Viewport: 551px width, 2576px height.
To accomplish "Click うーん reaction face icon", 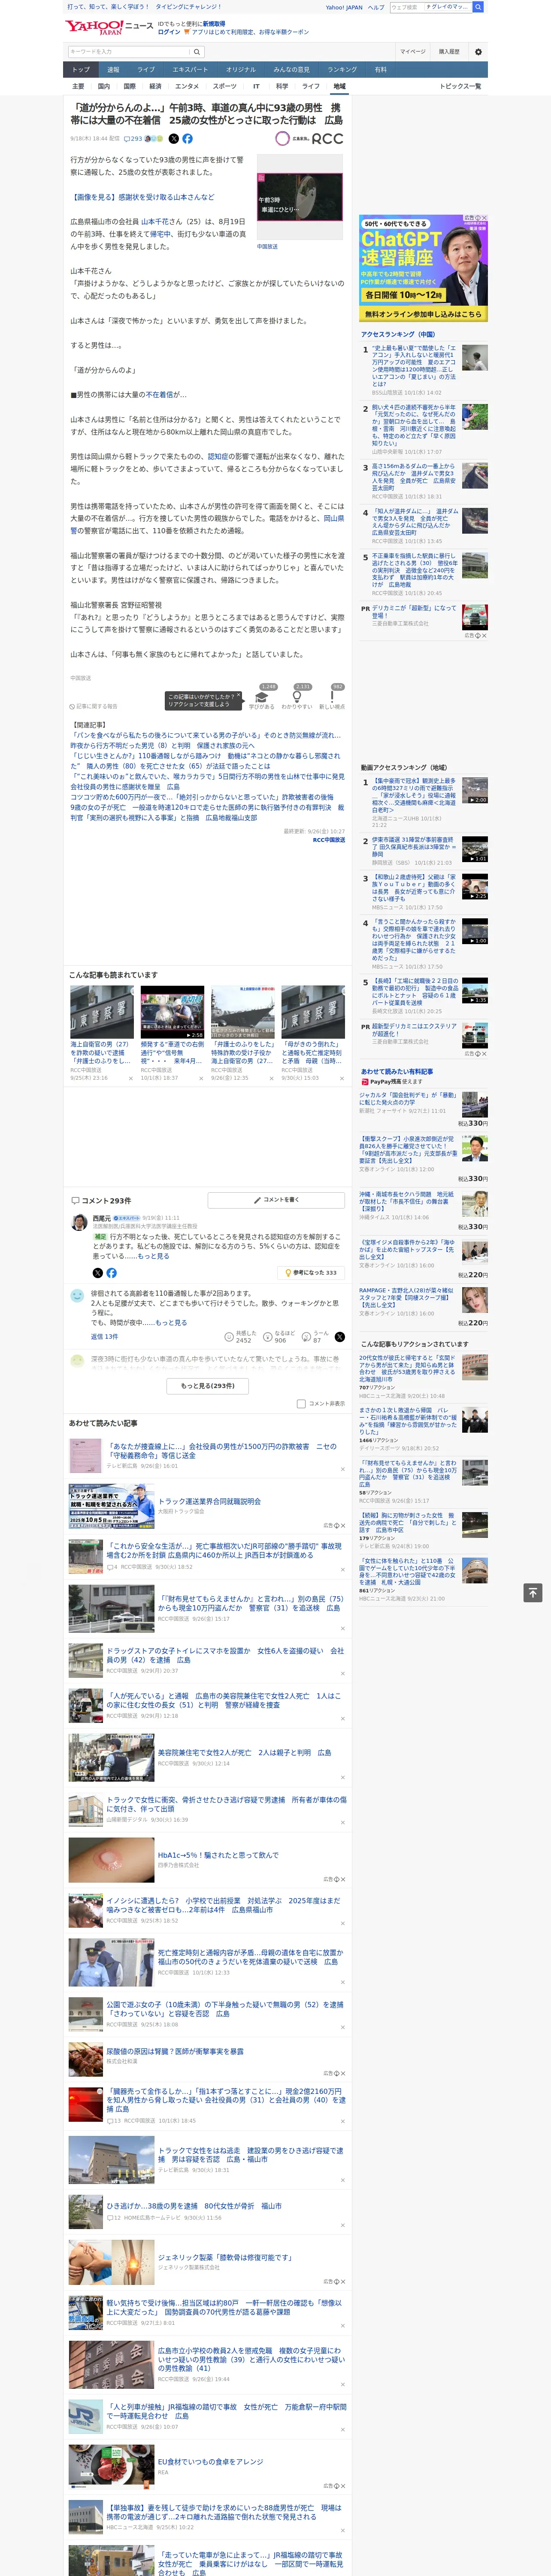I will click(306, 1336).
